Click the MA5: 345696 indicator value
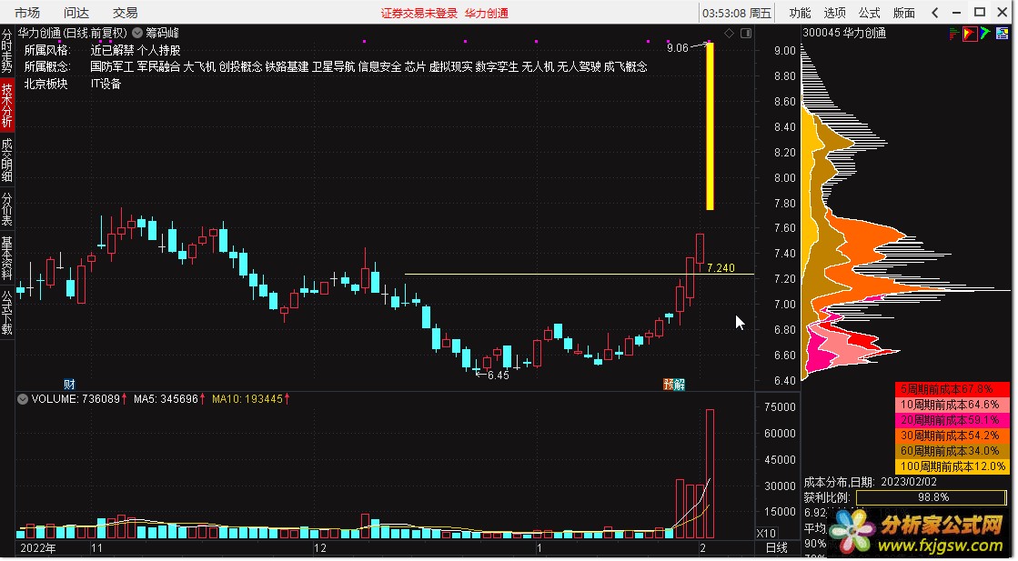 point(166,399)
